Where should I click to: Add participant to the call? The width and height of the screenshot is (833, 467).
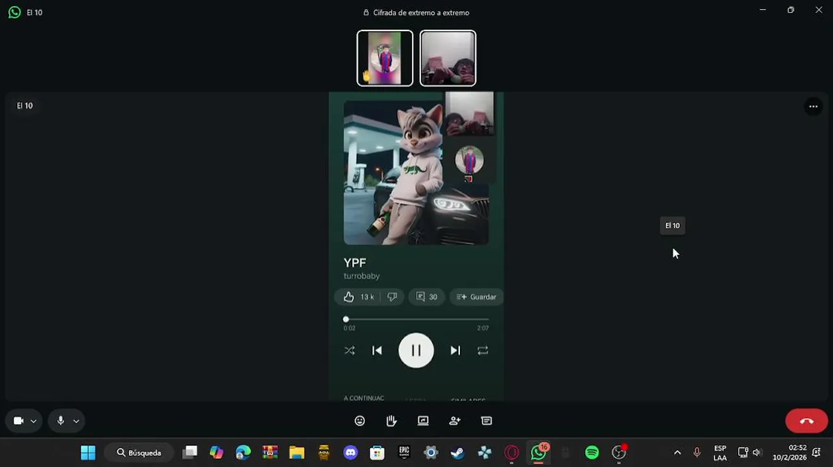(x=455, y=421)
